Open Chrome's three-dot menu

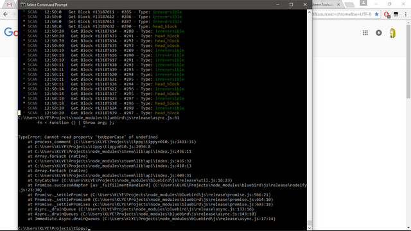pos(406,14)
